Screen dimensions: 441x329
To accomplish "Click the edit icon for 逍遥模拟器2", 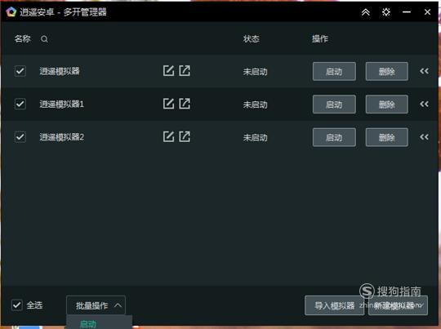I will click(x=168, y=136).
